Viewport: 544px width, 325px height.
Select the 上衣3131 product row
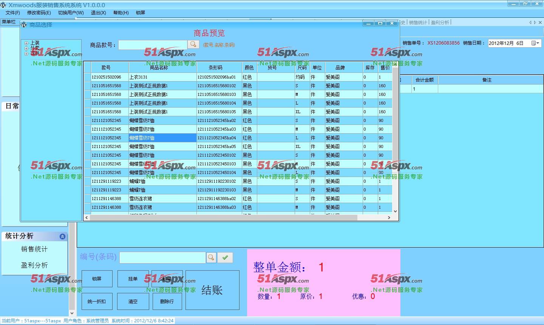[238, 77]
